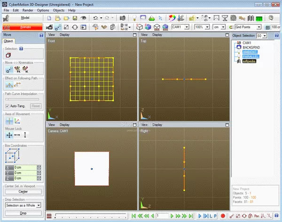Jump to first frame in playback bar
This screenshot has height=222, width=282.
pyautogui.click(x=134, y=216)
